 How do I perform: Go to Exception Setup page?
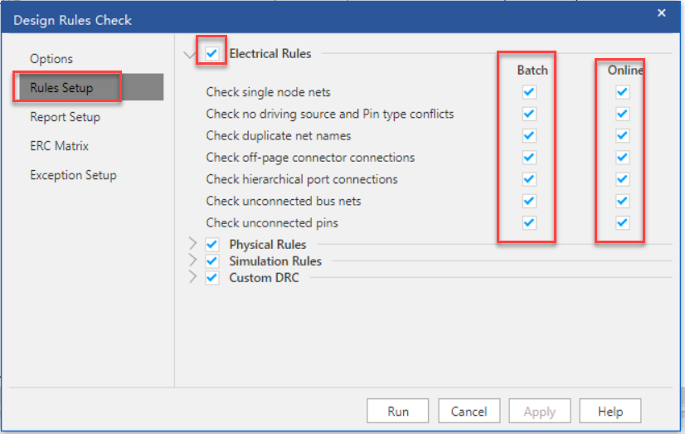[73, 175]
